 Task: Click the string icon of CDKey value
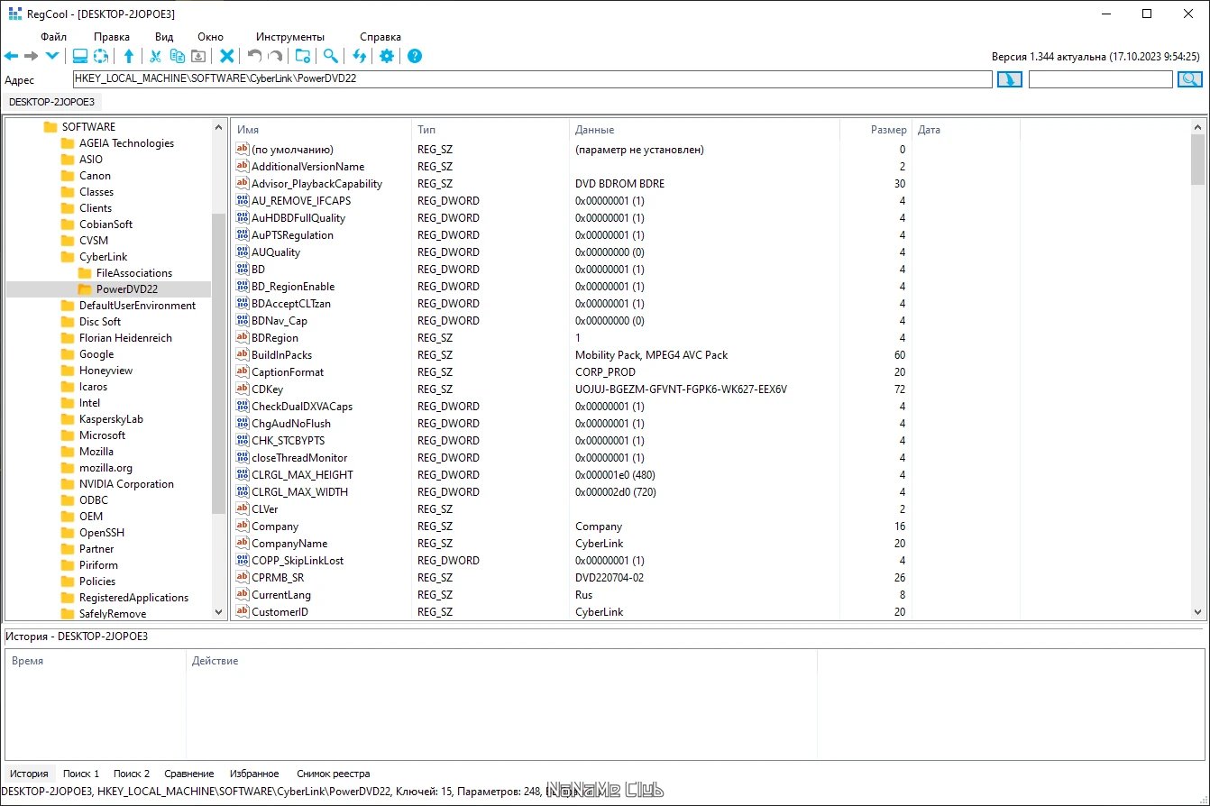click(x=242, y=389)
